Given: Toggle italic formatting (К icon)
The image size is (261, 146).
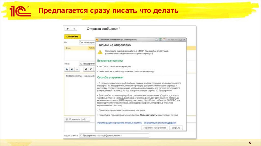Looking at the screenshot, I should [x=91, y=69].
